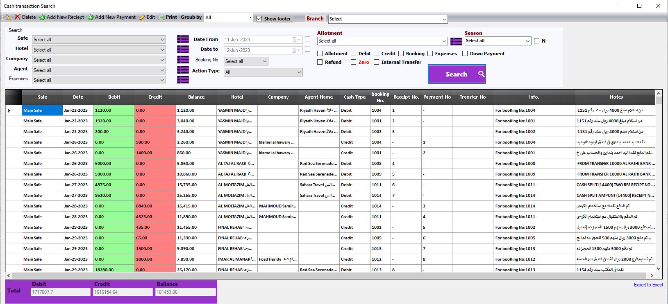Open Date to calendar picker
The image size is (668, 304).
[296, 50]
